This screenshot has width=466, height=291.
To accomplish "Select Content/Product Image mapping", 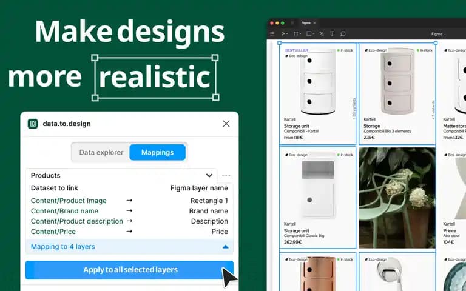I will click(x=69, y=201).
